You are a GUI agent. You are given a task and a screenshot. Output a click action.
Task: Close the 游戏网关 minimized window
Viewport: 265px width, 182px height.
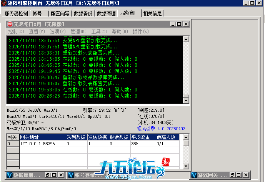(246, 175)
